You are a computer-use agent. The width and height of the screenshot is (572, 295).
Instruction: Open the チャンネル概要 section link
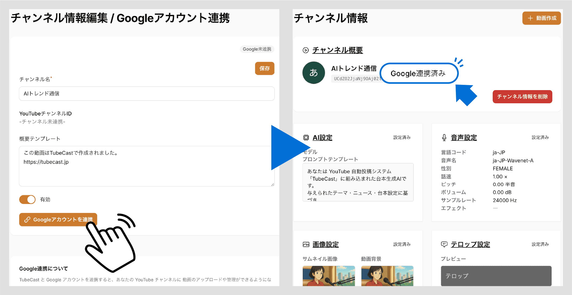click(337, 50)
